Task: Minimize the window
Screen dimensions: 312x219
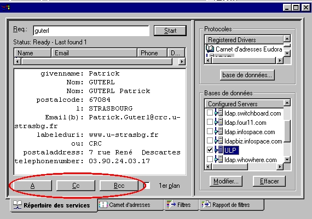Action: pyautogui.click(x=287, y=8)
